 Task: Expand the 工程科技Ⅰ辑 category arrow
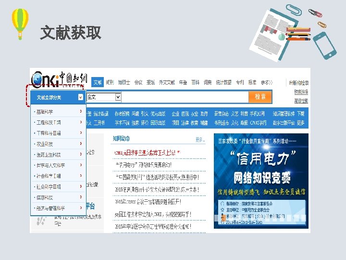click(x=81, y=122)
